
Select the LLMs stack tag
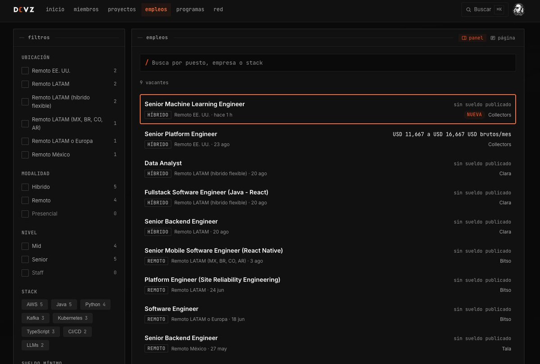coord(35,345)
